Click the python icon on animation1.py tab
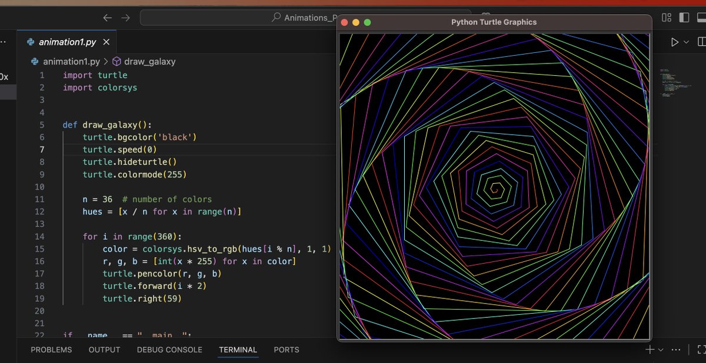The width and height of the screenshot is (706, 363). 30,42
